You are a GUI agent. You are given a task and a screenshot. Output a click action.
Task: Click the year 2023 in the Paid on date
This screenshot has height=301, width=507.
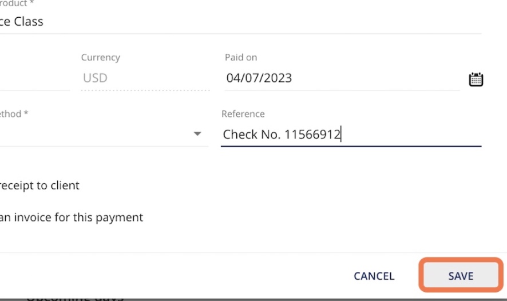279,78
